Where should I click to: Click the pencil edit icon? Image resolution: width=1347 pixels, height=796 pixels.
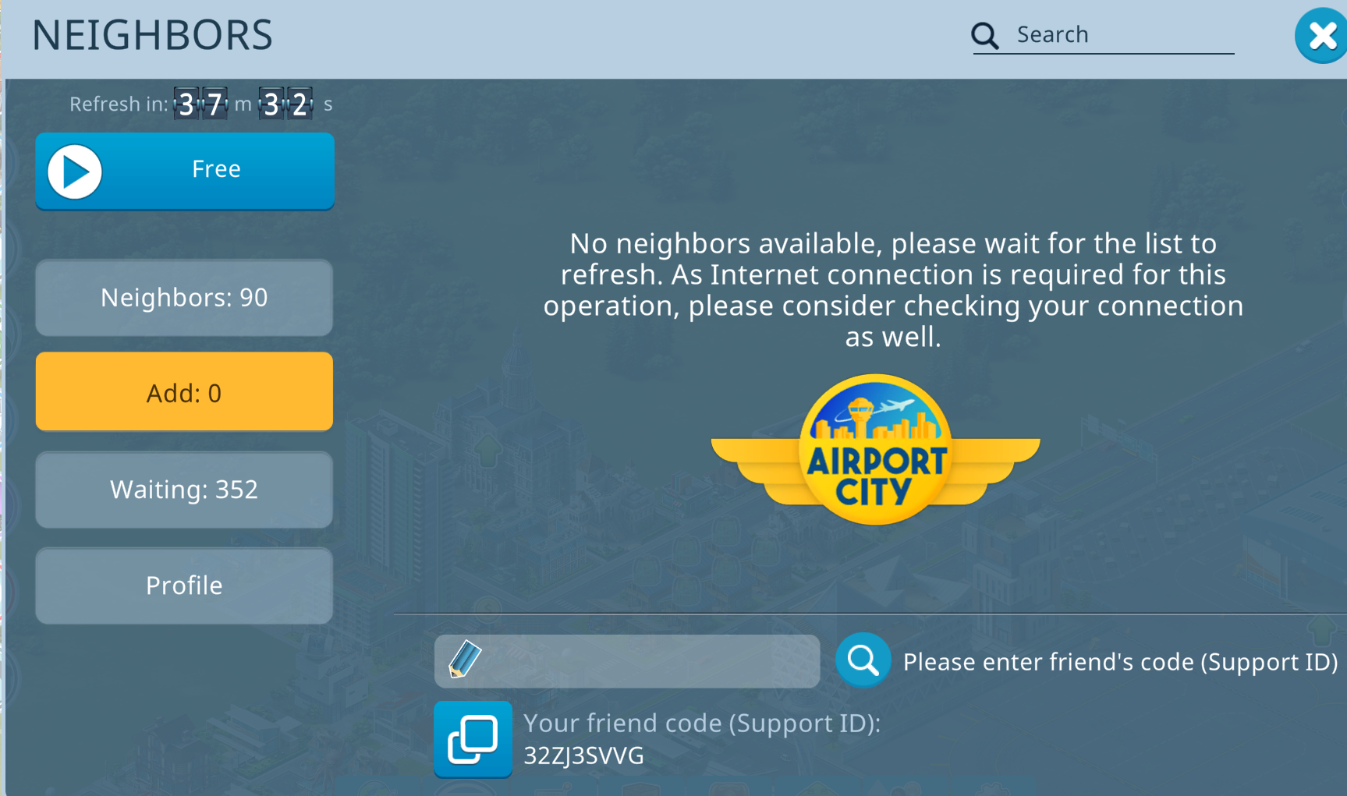[465, 660]
